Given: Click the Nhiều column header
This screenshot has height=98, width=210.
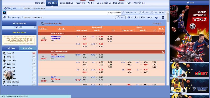Looking at the screenshot, I should point(161,29).
